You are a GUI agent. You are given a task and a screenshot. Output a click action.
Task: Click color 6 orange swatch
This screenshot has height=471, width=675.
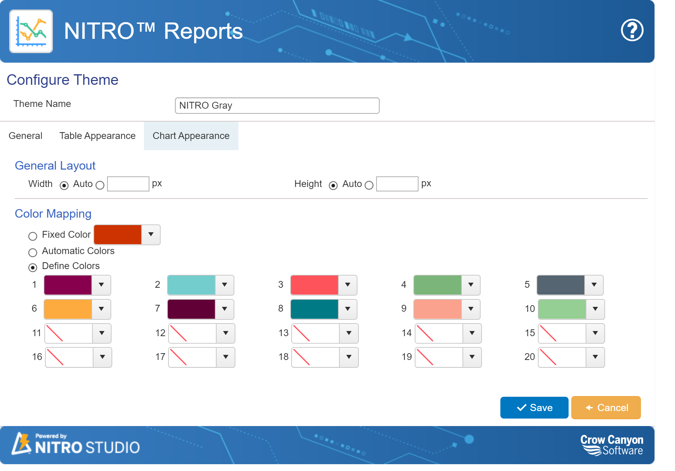point(68,309)
